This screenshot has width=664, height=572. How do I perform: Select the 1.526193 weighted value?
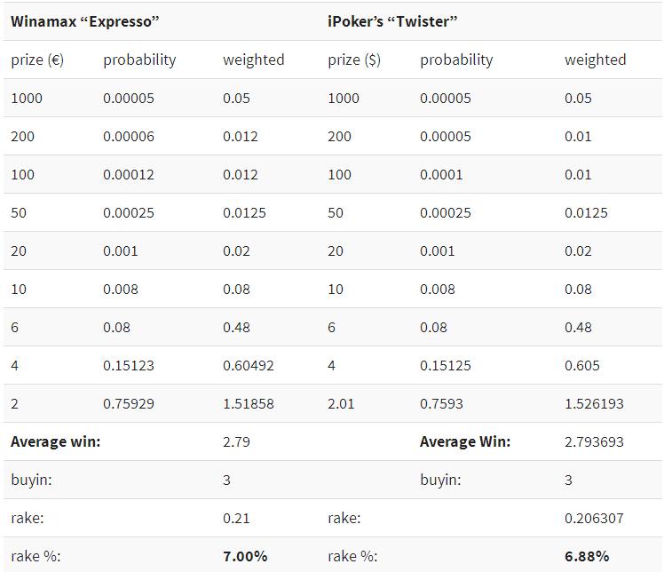click(x=594, y=403)
